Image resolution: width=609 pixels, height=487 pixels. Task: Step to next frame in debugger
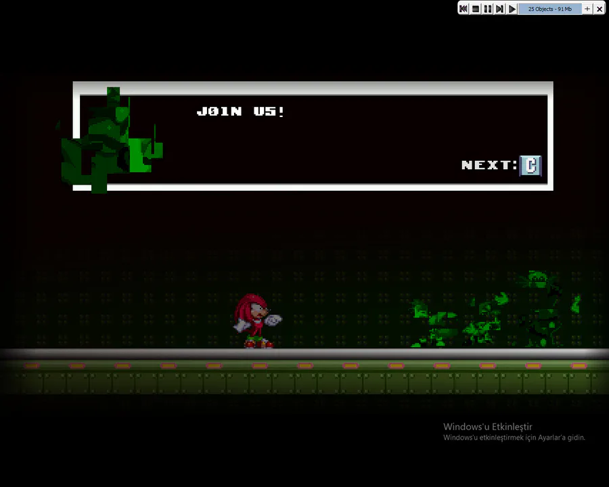(x=500, y=9)
